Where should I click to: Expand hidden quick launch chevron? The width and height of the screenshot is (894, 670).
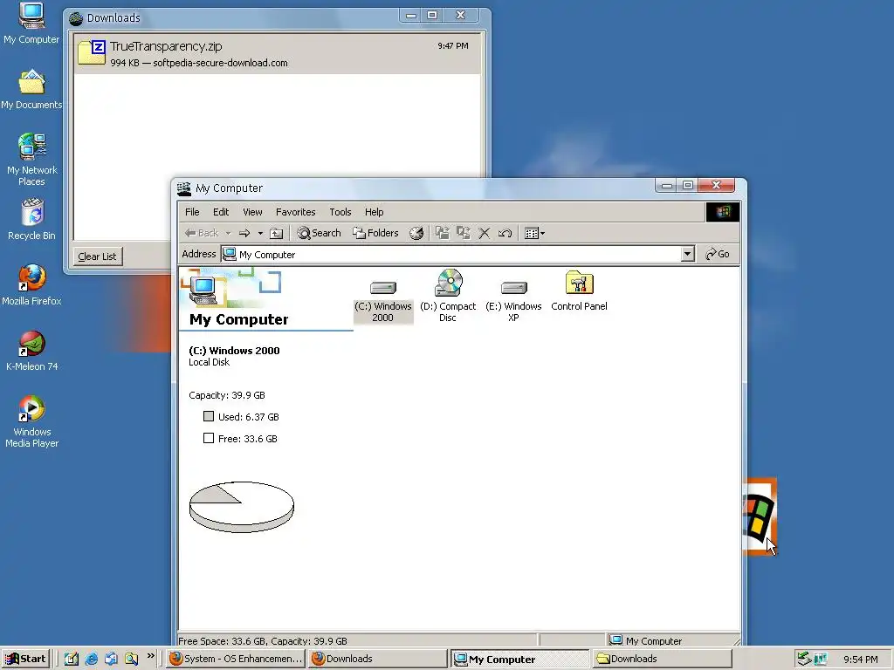(x=150, y=656)
